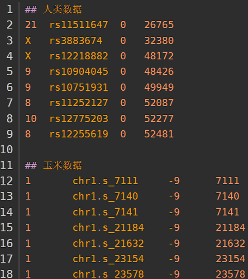The height and width of the screenshot is (279, 248).
Task: Click rs3883674 on line 3
Action: click(x=76, y=40)
